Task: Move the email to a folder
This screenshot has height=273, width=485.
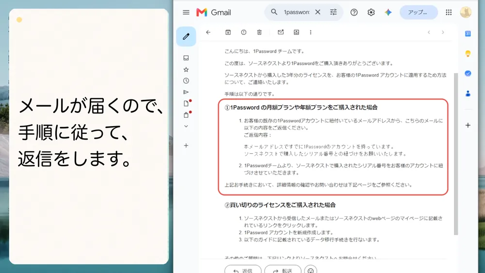Action: (x=296, y=32)
